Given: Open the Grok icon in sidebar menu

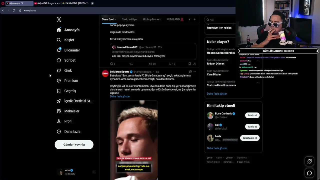Looking at the screenshot, I should 59,70.
